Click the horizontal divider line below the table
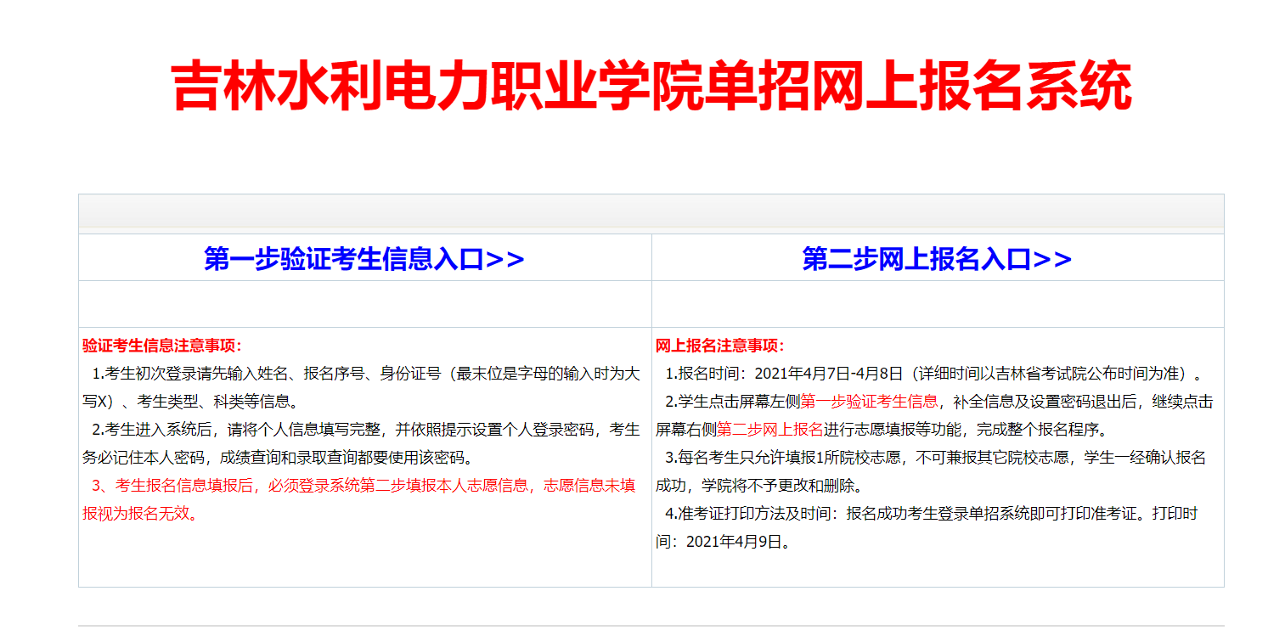1285x636 pixels. 651,626
